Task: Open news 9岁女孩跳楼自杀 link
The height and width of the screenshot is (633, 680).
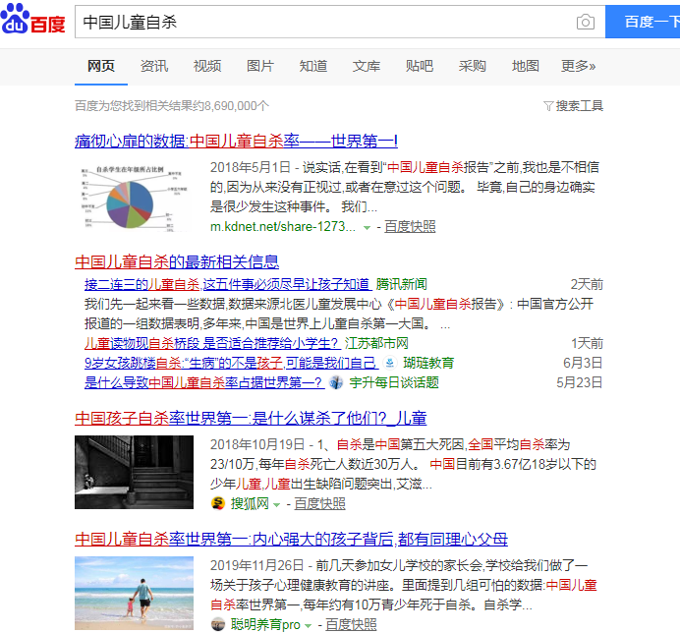Action: tap(231, 363)
